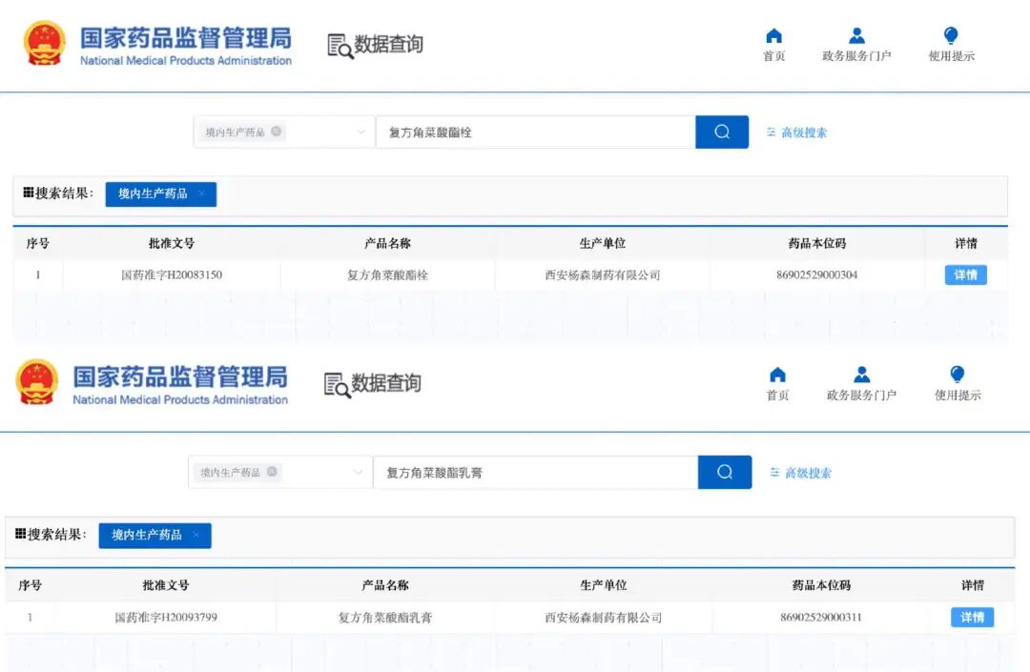
Task: Click 详情 button for 复方角菜酸酯乳膏
Action: pos(972,617)
